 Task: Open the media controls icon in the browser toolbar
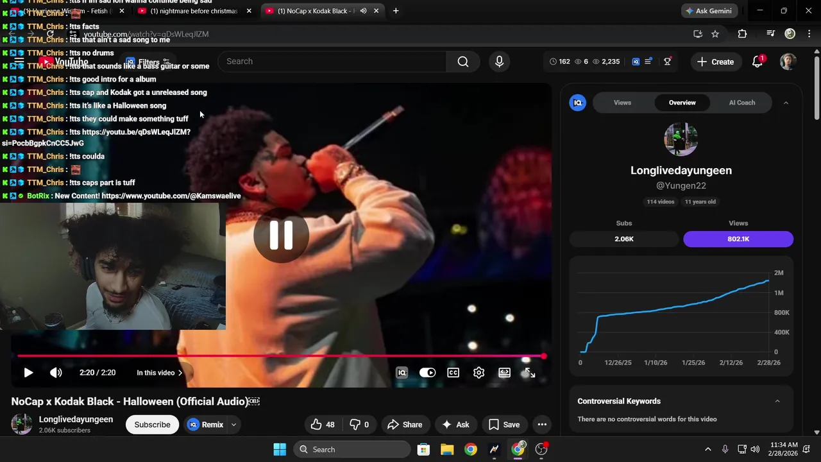click(x=771, y=34)
